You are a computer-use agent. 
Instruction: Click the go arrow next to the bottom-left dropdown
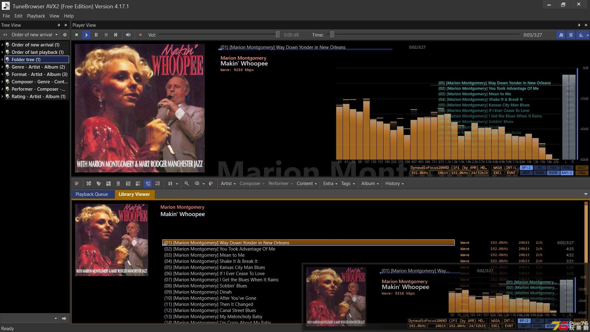coord(64,318)
